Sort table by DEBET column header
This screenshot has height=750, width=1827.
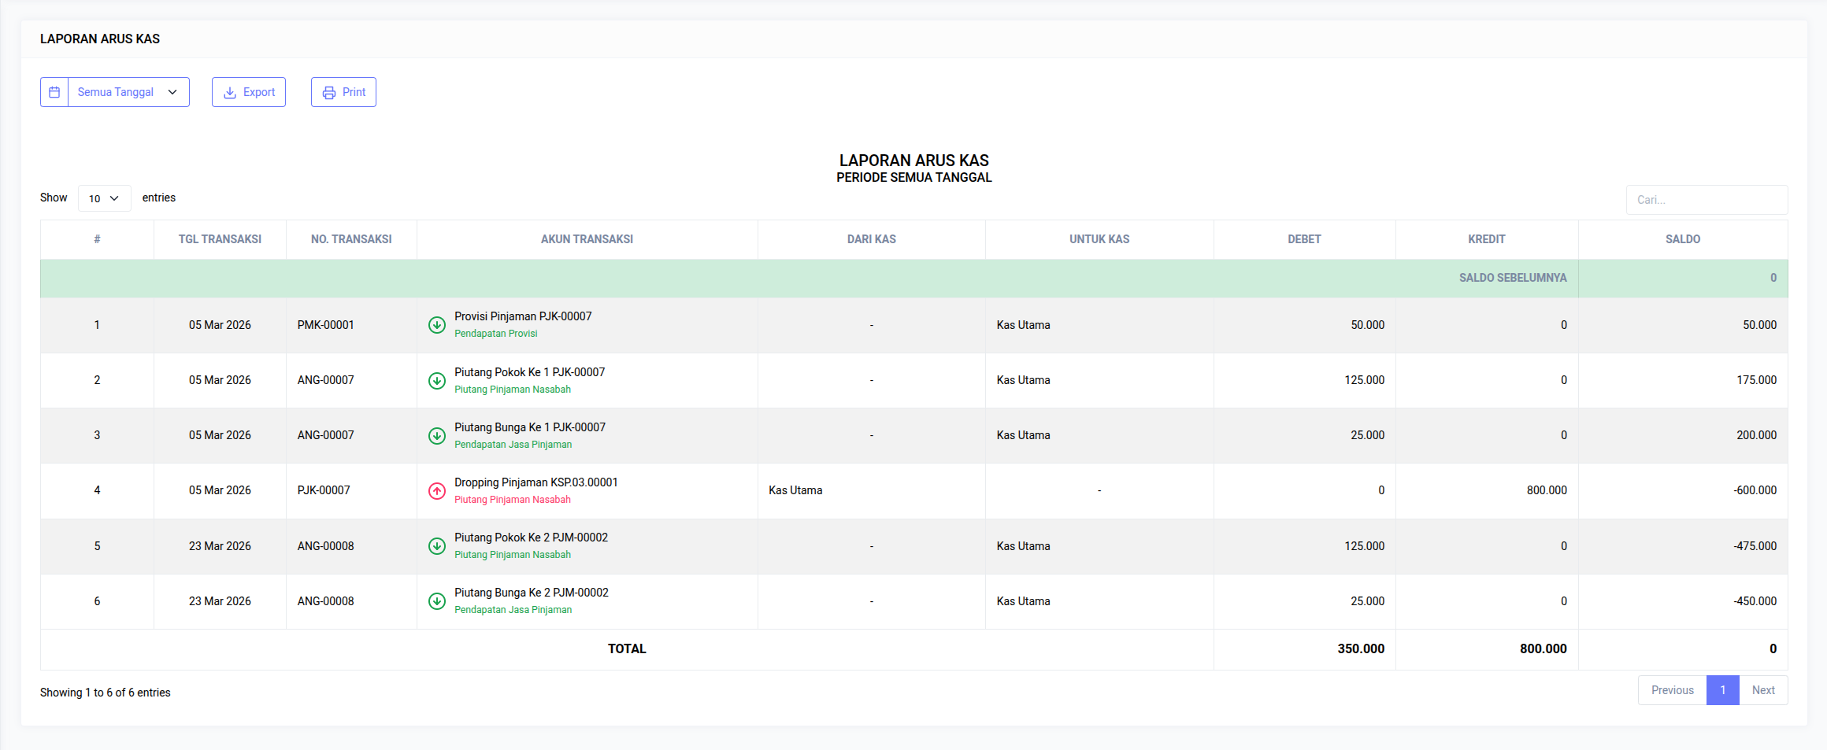tap(1304, 239)
